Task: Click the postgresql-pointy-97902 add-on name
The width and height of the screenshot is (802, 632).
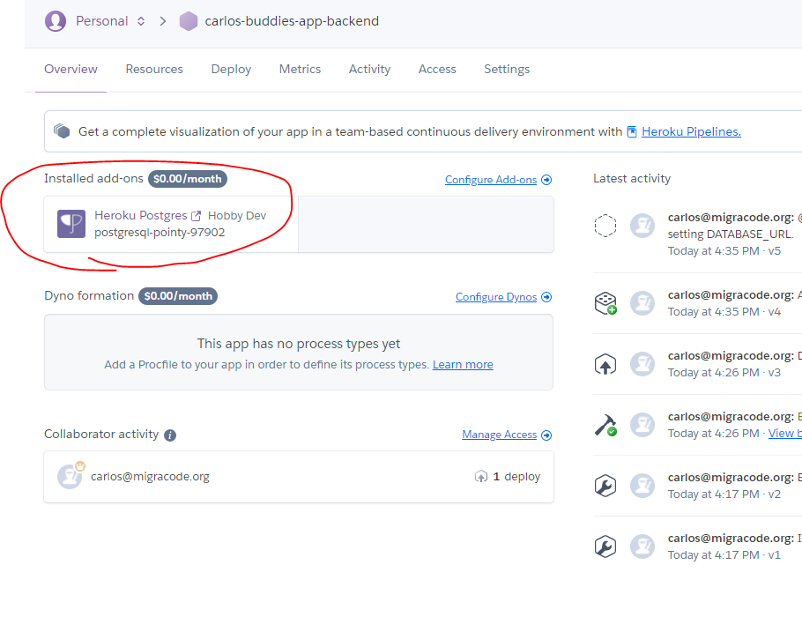Action: point(160,233)
